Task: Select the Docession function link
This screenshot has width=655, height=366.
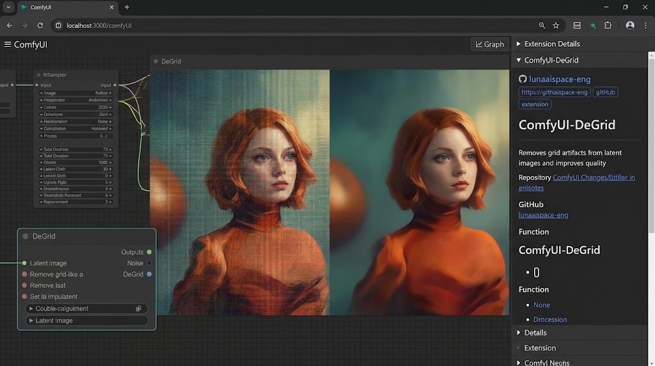Action: coord(549,320)
